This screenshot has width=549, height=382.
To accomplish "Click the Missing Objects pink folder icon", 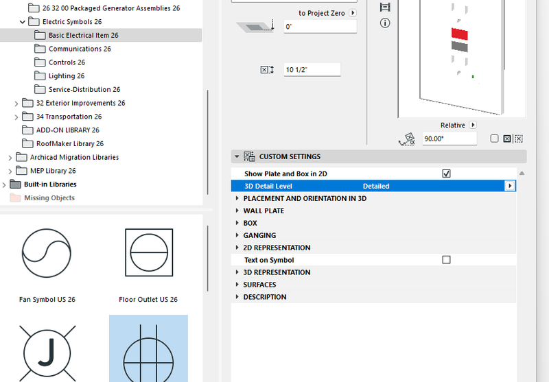I will pos(15,198).
